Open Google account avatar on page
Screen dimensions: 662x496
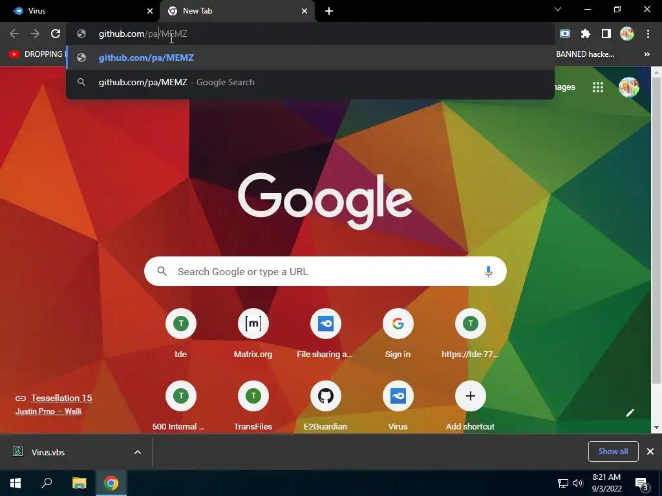point(628,87)
